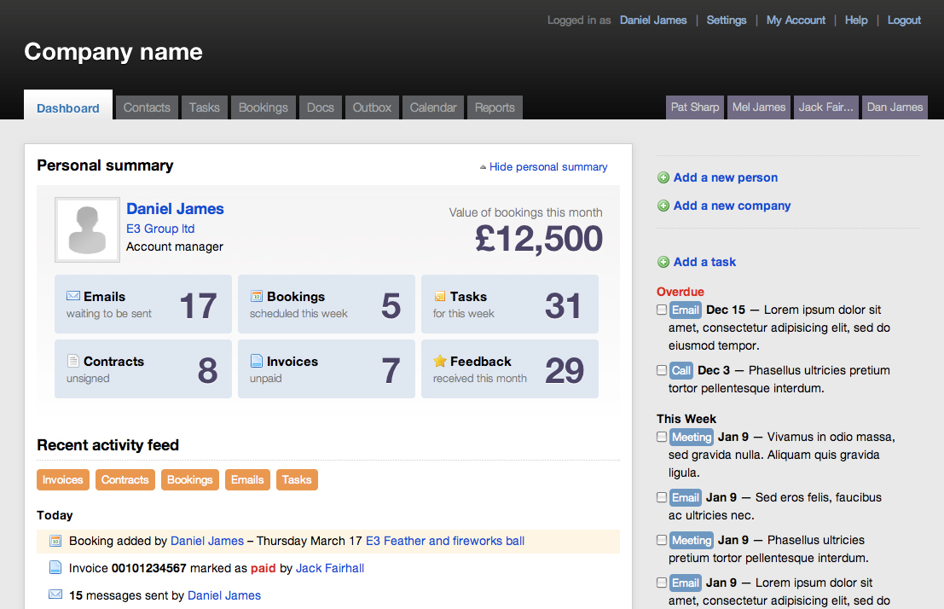This screenshot has height=609, width=944.
Task: Open My Account link
Action: coord(796,20)
